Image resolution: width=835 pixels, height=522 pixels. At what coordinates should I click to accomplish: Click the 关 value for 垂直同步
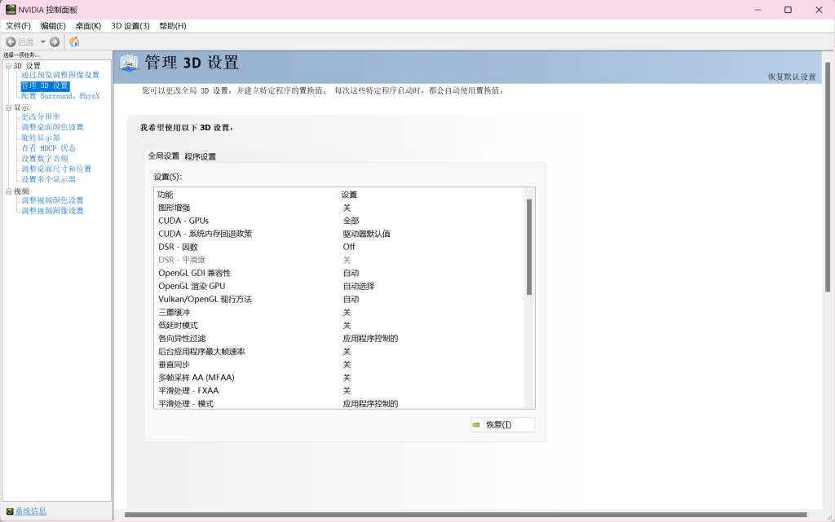[x=347, y=365]
